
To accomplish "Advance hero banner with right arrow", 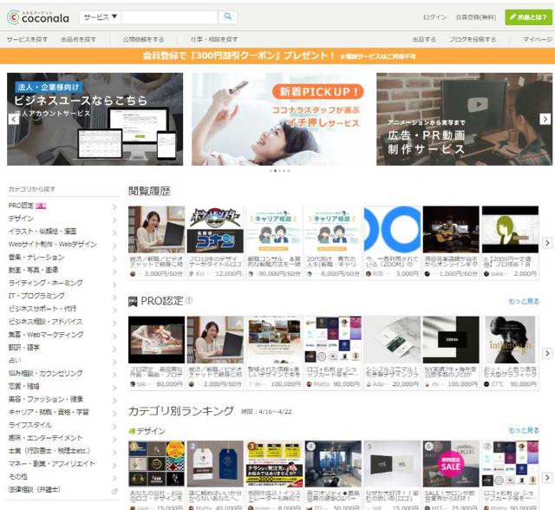I will point(545,119).
